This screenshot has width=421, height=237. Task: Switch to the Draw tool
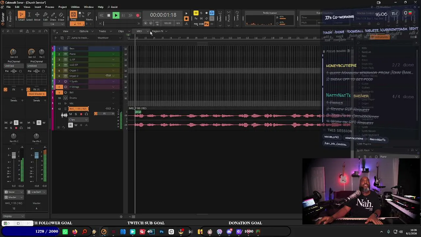pyautogui.click(x=53, y=16)
